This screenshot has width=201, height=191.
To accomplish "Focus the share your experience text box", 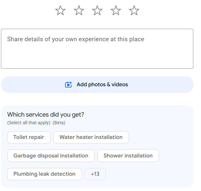I will click(x=97, y=49).
